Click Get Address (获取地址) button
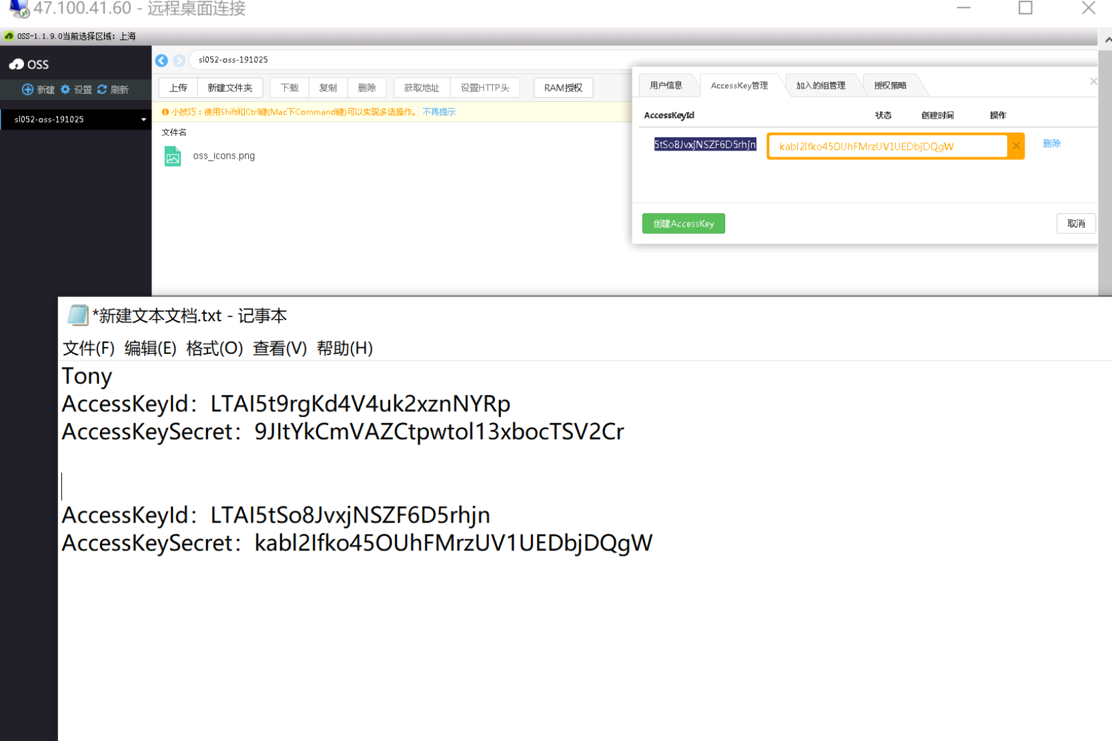This screenshot has height=741, width=1112. tap(422, 87)
